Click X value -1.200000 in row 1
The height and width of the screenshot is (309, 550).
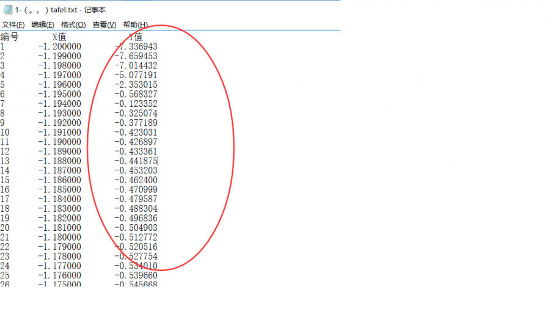point(60,46)
